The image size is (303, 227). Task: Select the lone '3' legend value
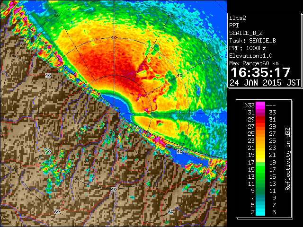[253, 212]
